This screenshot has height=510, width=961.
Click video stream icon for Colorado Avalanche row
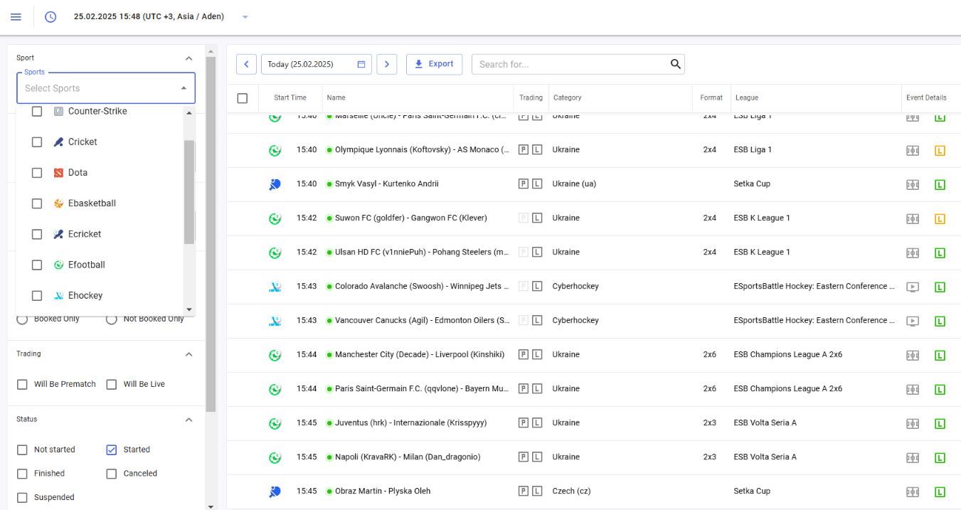pyautogui.click(x=913, y=287)
